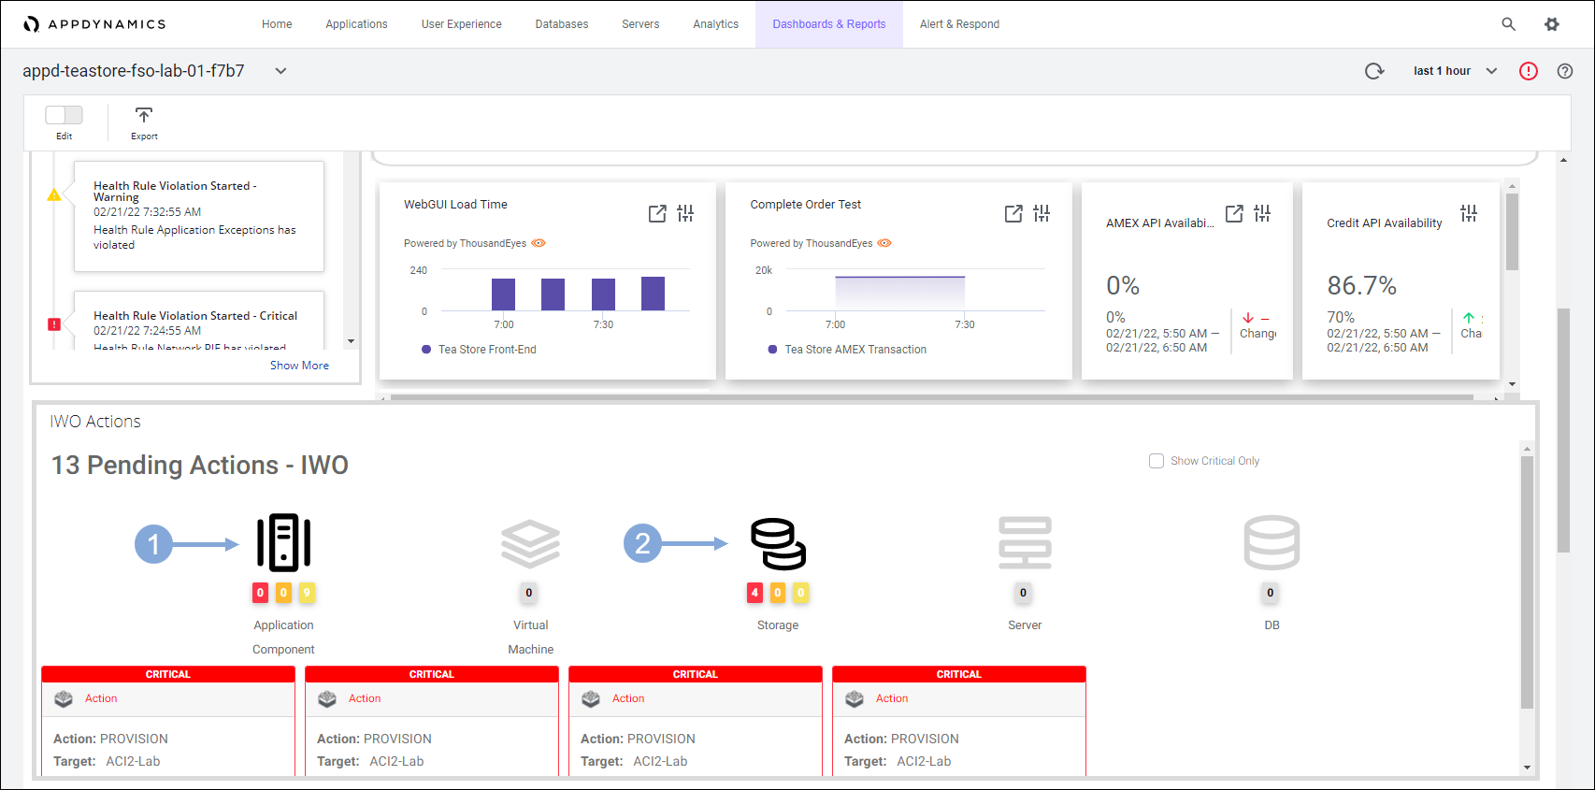
Task: Open the help question mark icon
Action: [1564, 71]
